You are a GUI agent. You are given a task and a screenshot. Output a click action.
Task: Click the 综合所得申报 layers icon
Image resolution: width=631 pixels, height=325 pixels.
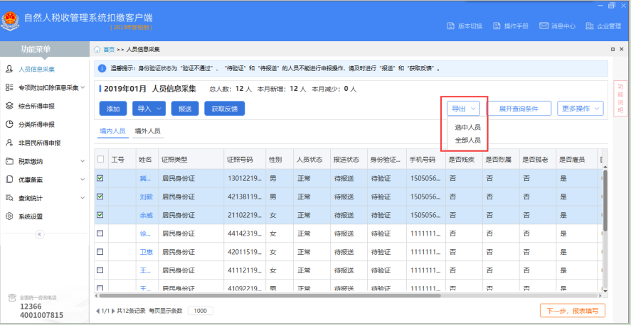(9, 106)
